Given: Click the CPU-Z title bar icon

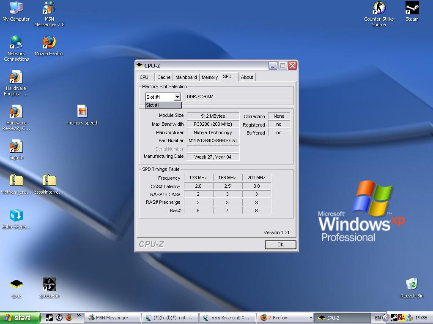Looking at the screenshot, I should tap(140, 65).
